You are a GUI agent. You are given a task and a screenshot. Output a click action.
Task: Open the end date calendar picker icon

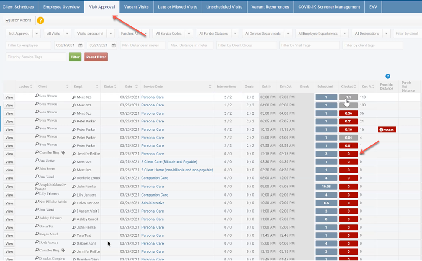(x=113, y=45)
